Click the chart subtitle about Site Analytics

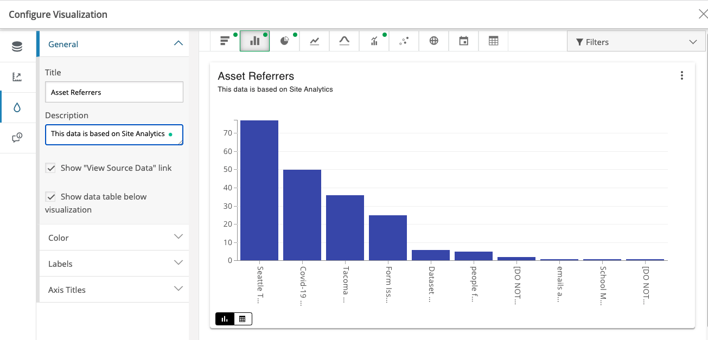[275, 89]
